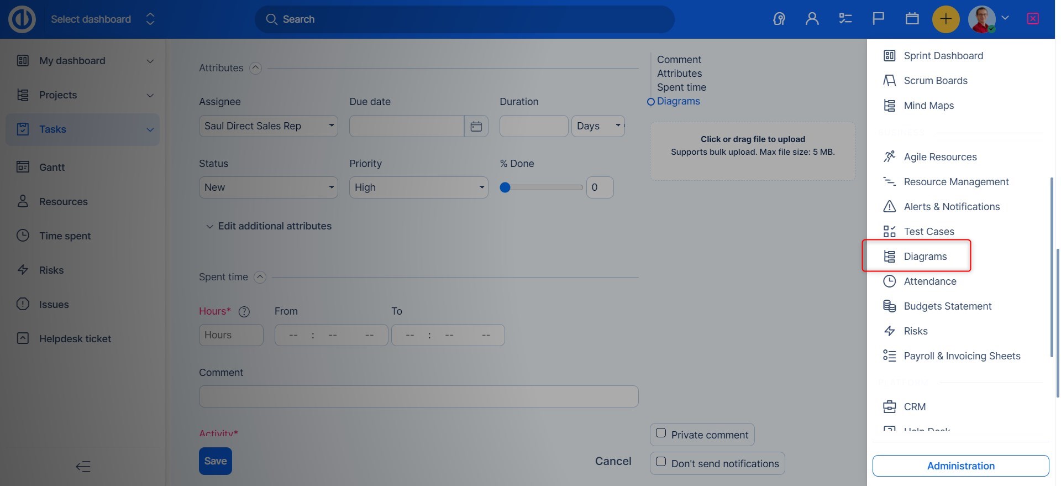
Task: Open the Priority dropdown showing High
Action: pos(418,187)
